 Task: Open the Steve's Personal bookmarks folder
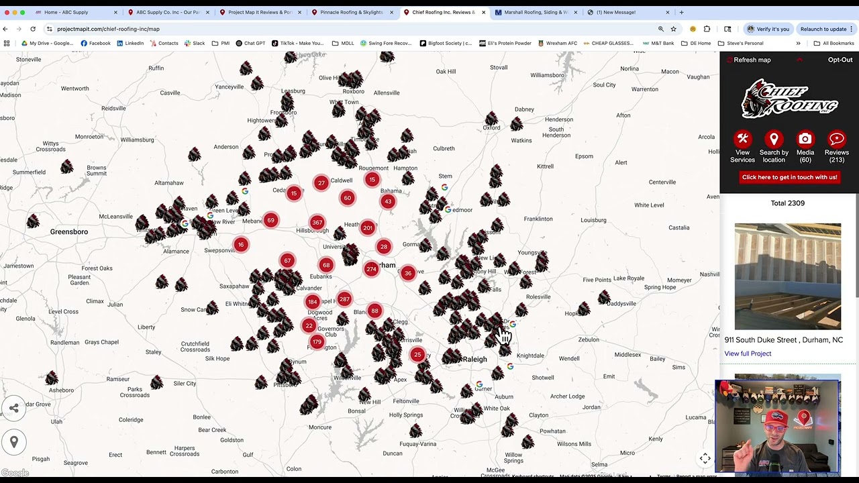pos(740,43)
